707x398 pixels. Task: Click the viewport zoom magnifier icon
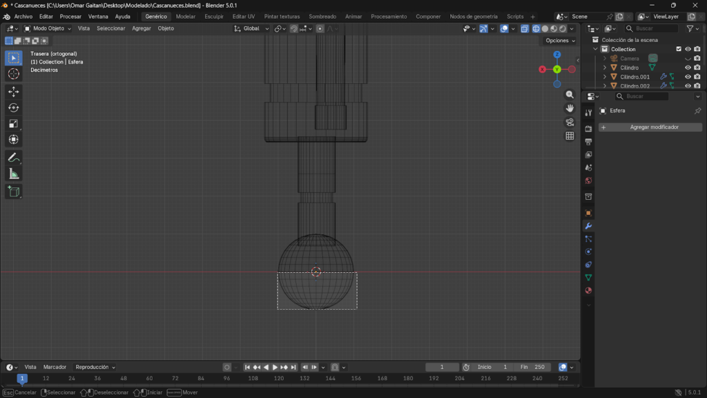570,95
